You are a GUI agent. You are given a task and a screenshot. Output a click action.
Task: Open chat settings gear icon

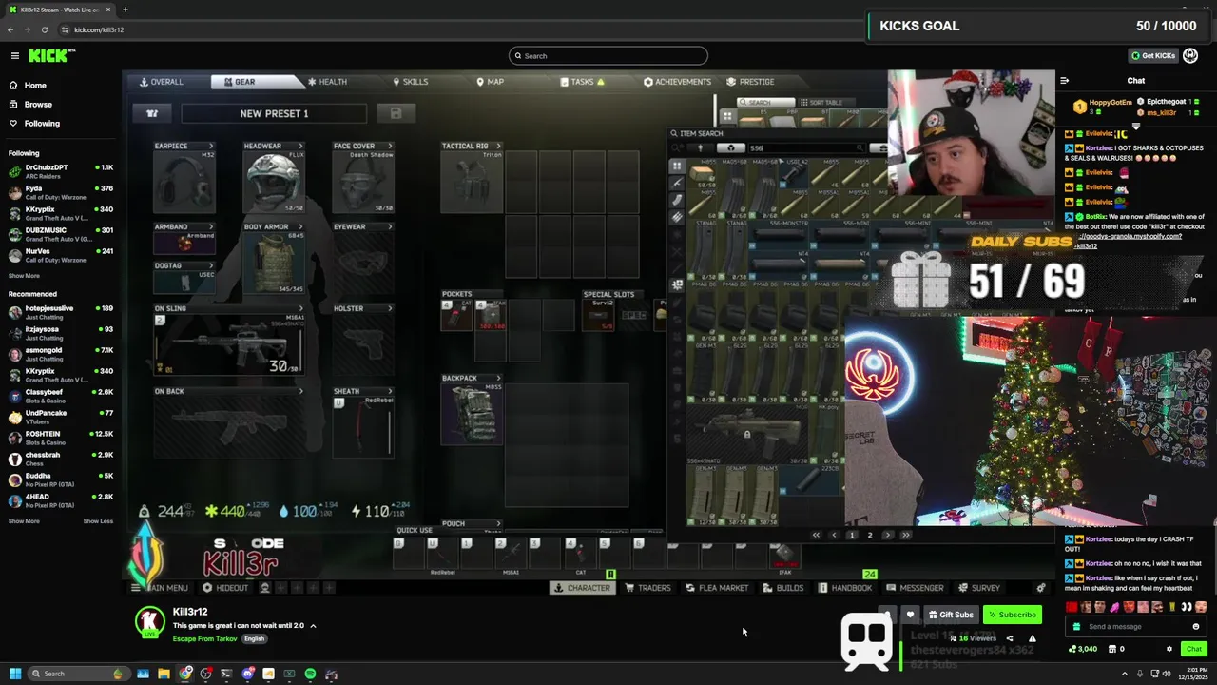pos(1169,649)
